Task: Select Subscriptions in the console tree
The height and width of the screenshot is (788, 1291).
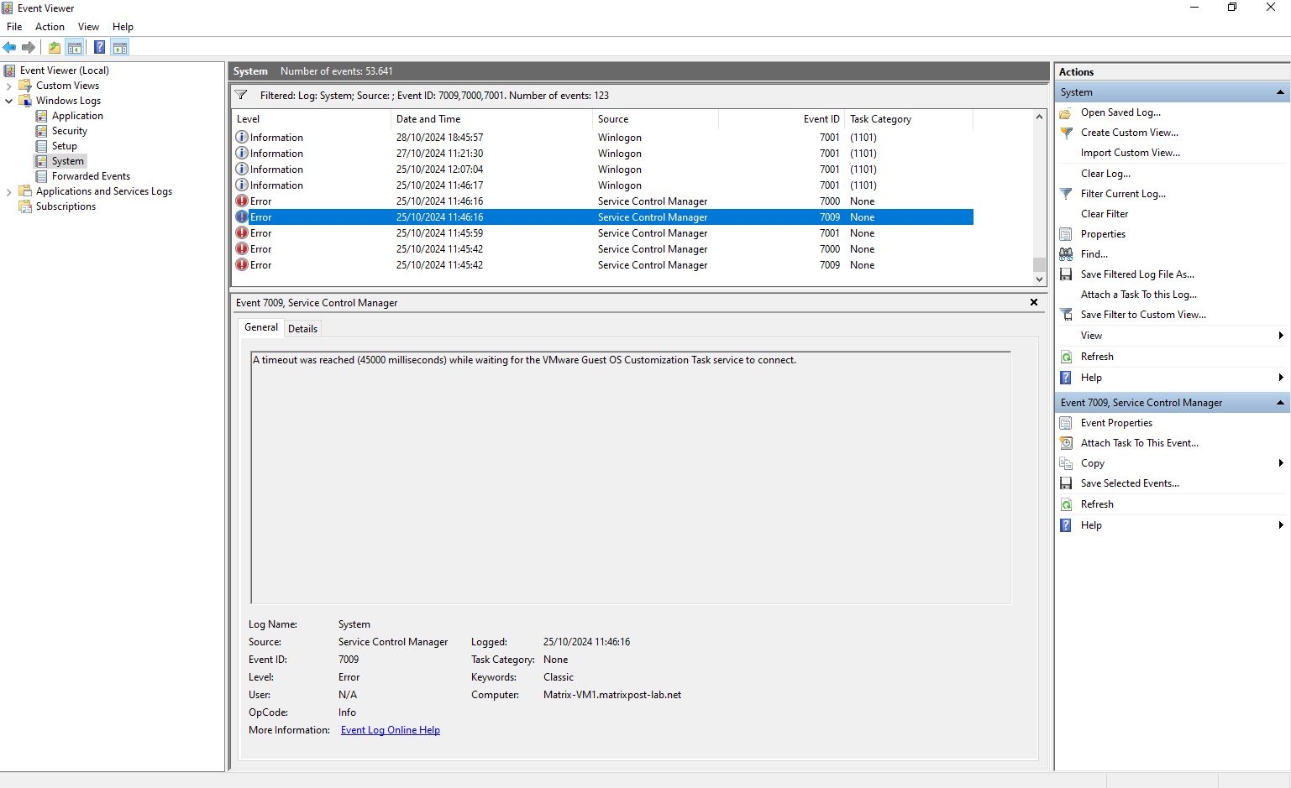Action: pyautogui.click(x=66, y=206)
